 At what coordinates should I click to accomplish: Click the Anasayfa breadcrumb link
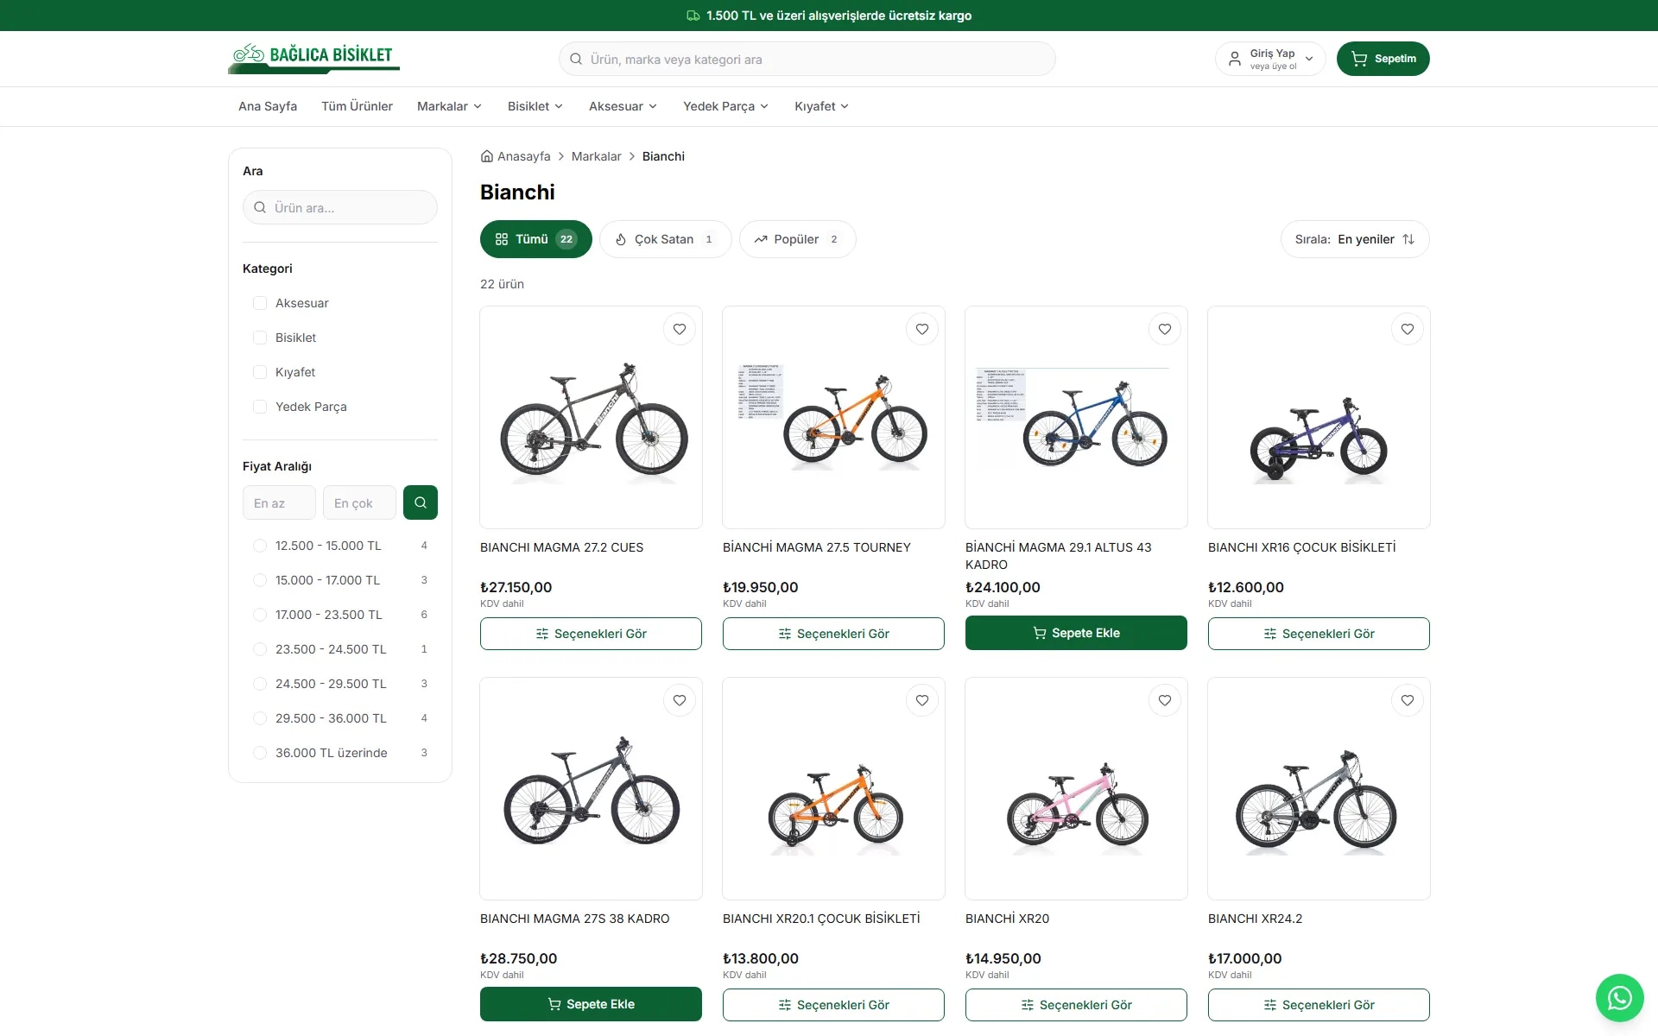click(523, 156)
